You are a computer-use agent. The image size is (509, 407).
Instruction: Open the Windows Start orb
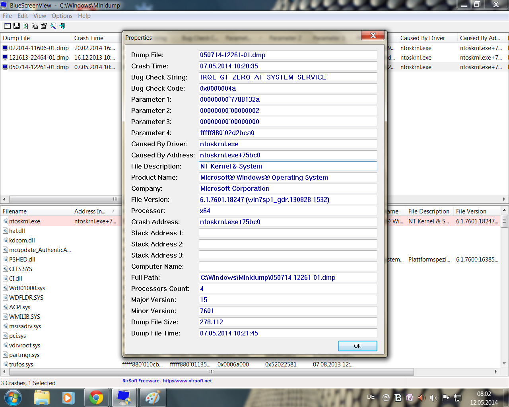point(13,397)
